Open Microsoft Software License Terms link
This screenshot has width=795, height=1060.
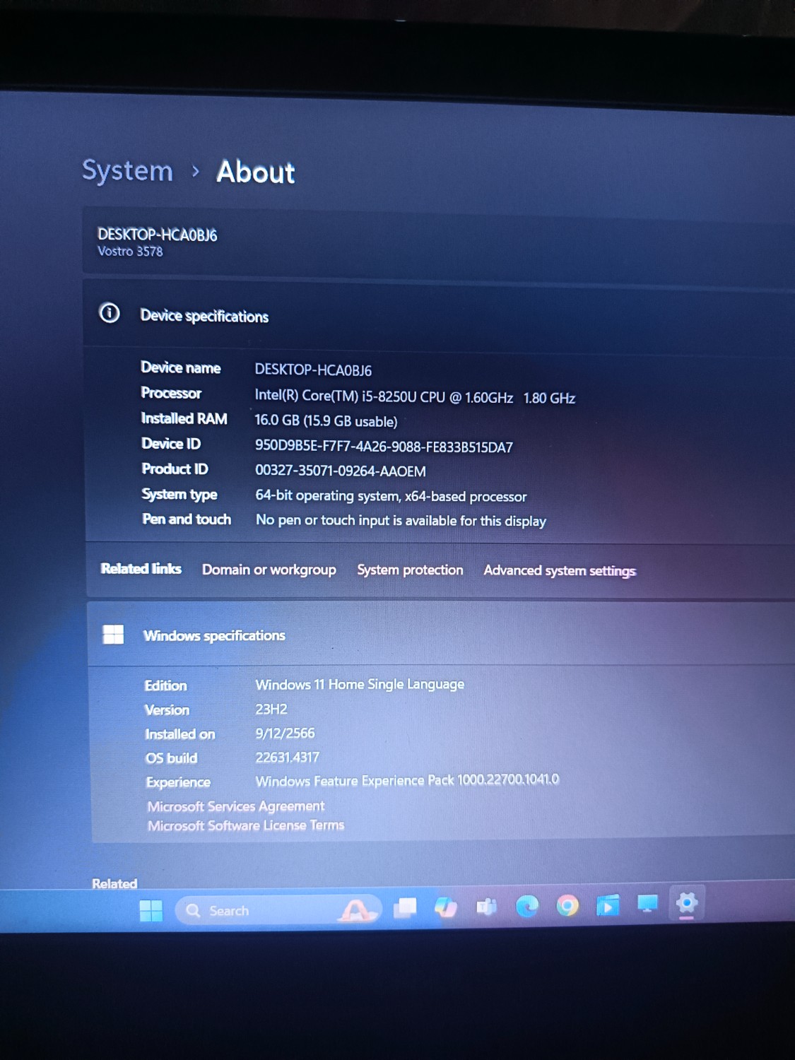pos(246,825)
